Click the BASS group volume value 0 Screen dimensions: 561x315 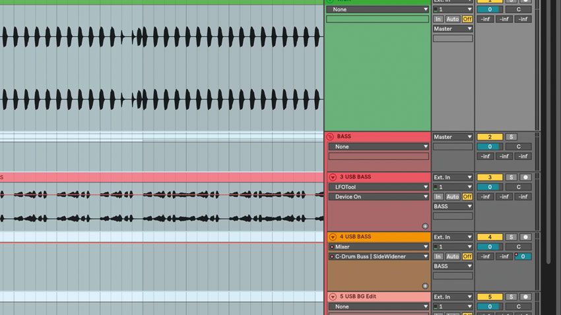pyautogui.click(x=490, y=146)
